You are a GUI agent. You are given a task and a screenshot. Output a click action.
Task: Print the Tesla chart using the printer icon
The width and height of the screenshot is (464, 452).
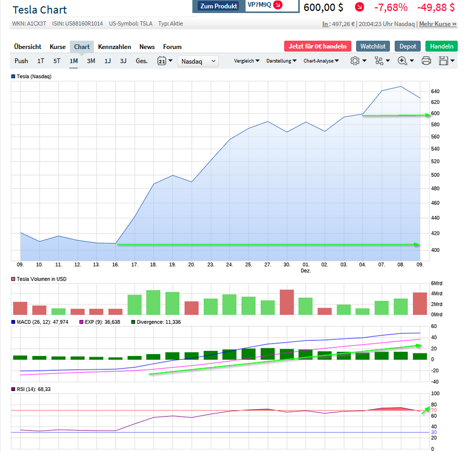pyautogui.click(x=426, y=60)
